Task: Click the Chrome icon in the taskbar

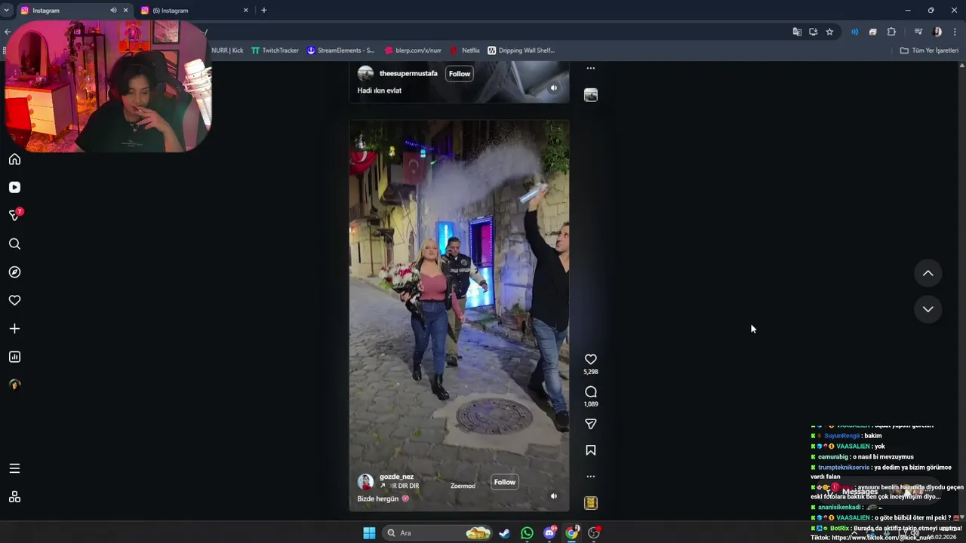Action: (x=572, y=533)
